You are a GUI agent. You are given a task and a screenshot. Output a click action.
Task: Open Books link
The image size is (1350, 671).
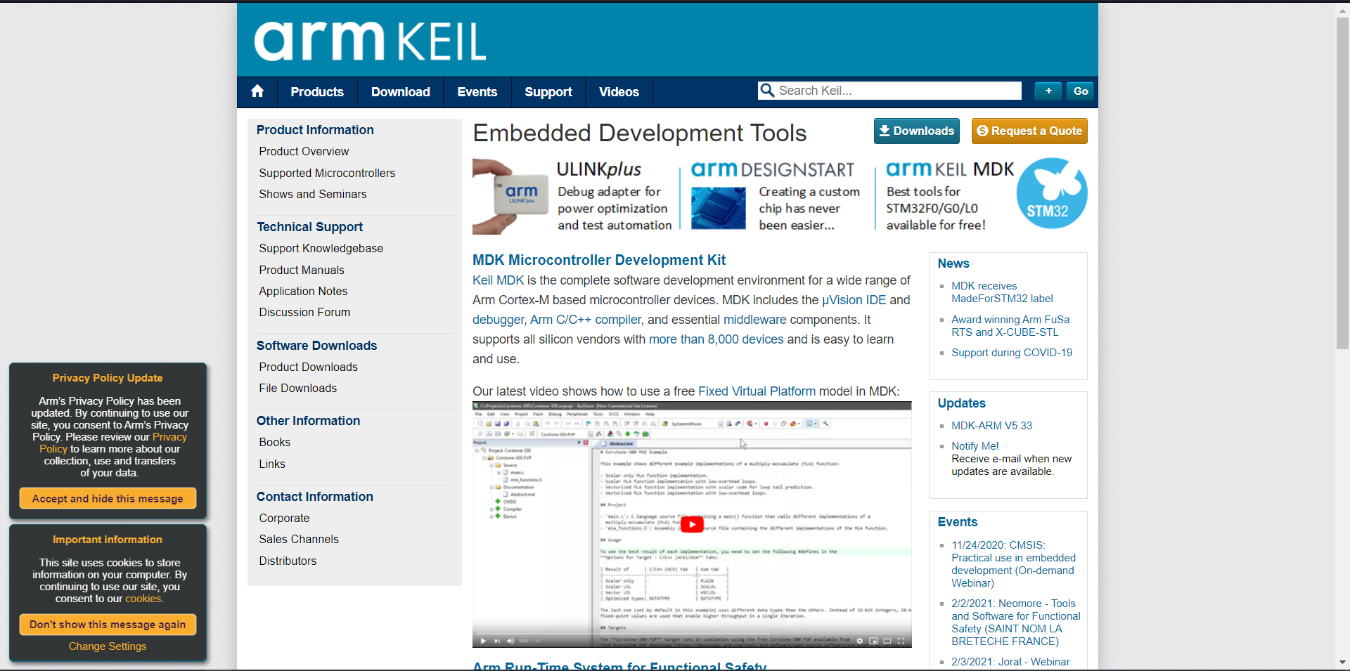pos(275,442)
